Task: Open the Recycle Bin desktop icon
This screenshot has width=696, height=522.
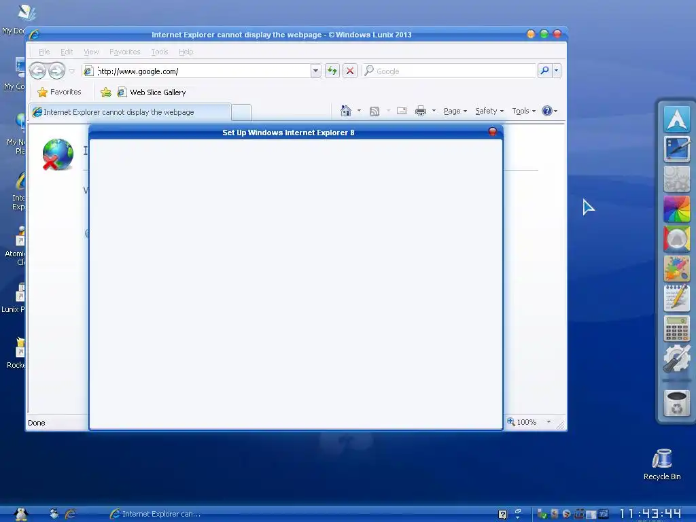Action: pyautogui.click(x=662, y=464)
